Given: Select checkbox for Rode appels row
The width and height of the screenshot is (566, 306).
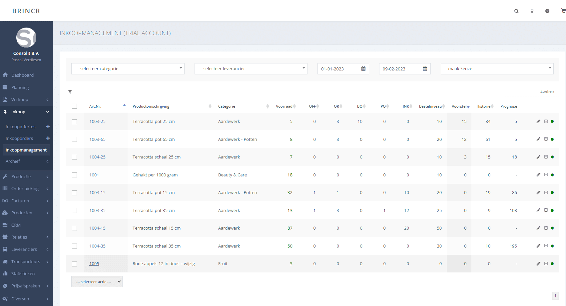Looking at the screenshot, I should [x=74, y=264].
